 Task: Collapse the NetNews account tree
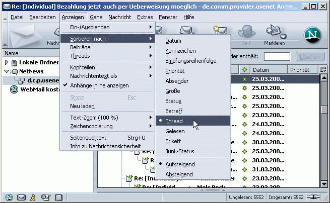point(7,72)
